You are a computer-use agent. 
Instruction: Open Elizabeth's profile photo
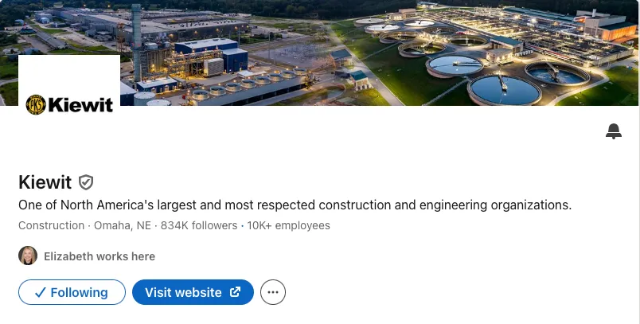[28, 256]
